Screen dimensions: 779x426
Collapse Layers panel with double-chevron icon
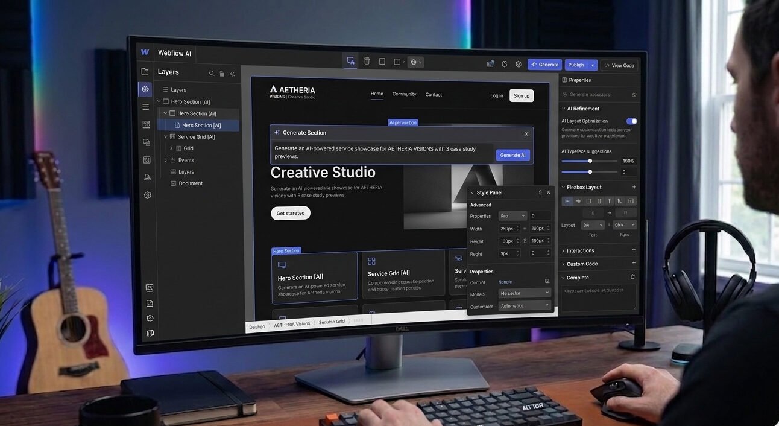point(232,74)
